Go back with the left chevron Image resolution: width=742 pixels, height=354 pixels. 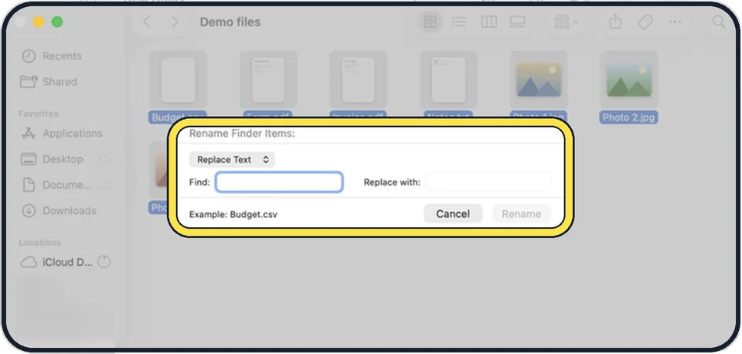point(147,22)
